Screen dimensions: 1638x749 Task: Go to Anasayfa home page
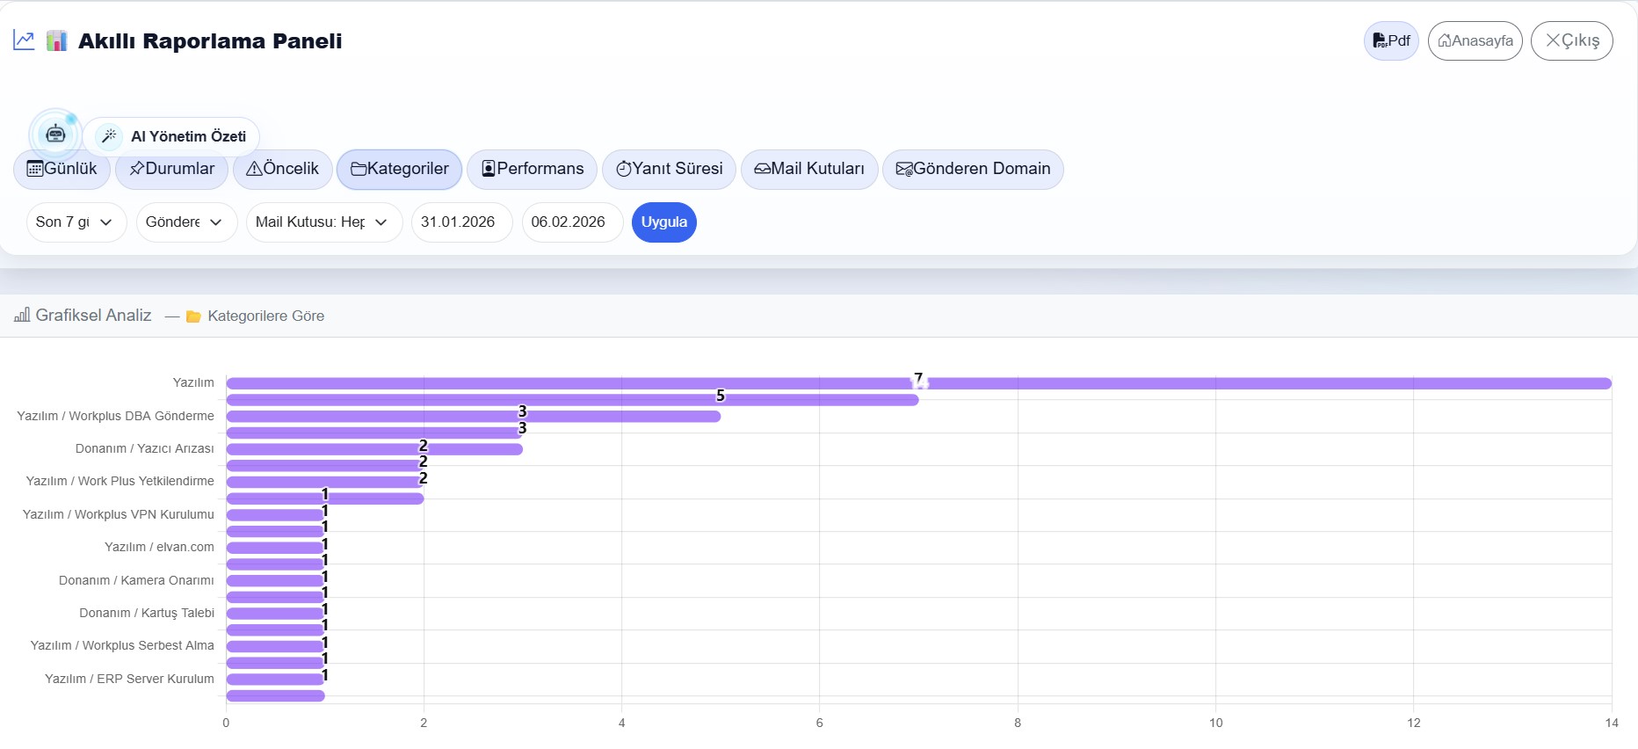pyautogui.click(x=1475, y=41)
